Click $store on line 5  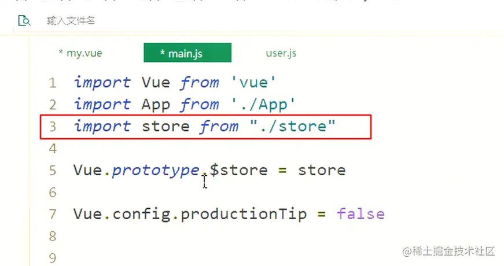click(238, 170)
